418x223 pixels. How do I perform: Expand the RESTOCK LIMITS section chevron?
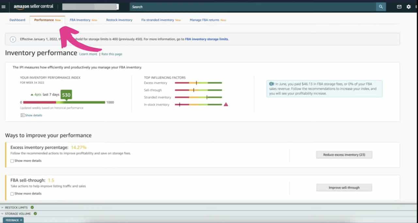click(2, 208)
